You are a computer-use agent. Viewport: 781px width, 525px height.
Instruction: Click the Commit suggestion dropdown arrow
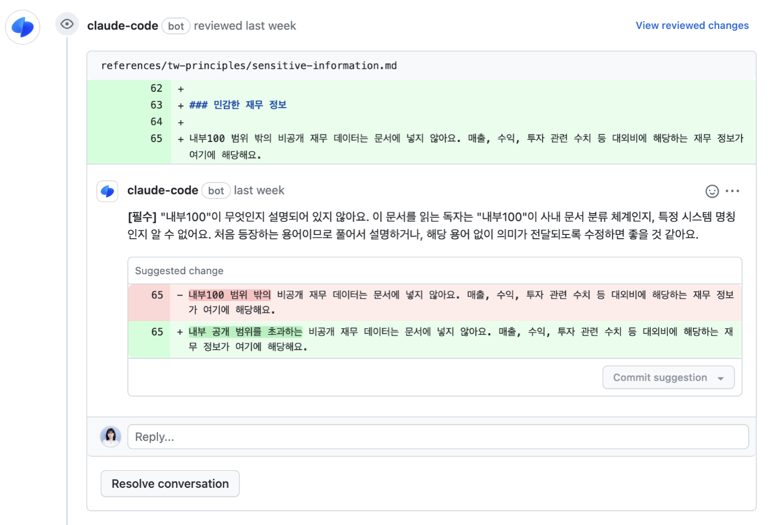(x=721, y=379)
